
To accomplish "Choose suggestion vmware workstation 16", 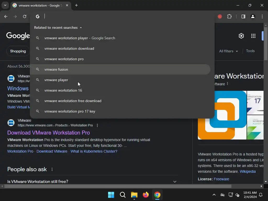I will click(x=120, y=90).
